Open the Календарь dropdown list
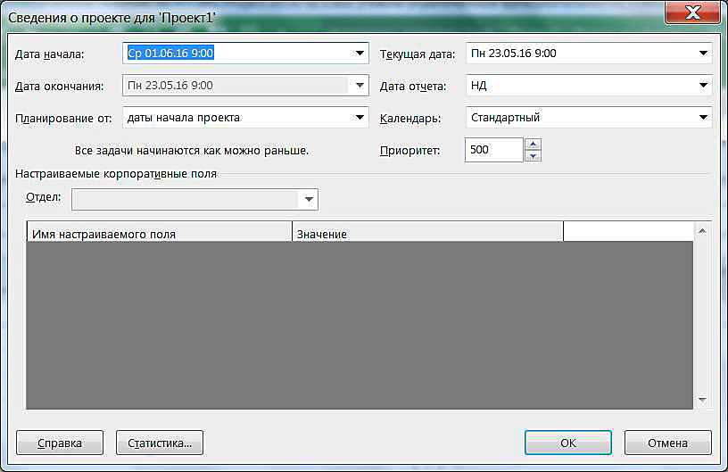 pyautogui.click(x=703, y=118)
